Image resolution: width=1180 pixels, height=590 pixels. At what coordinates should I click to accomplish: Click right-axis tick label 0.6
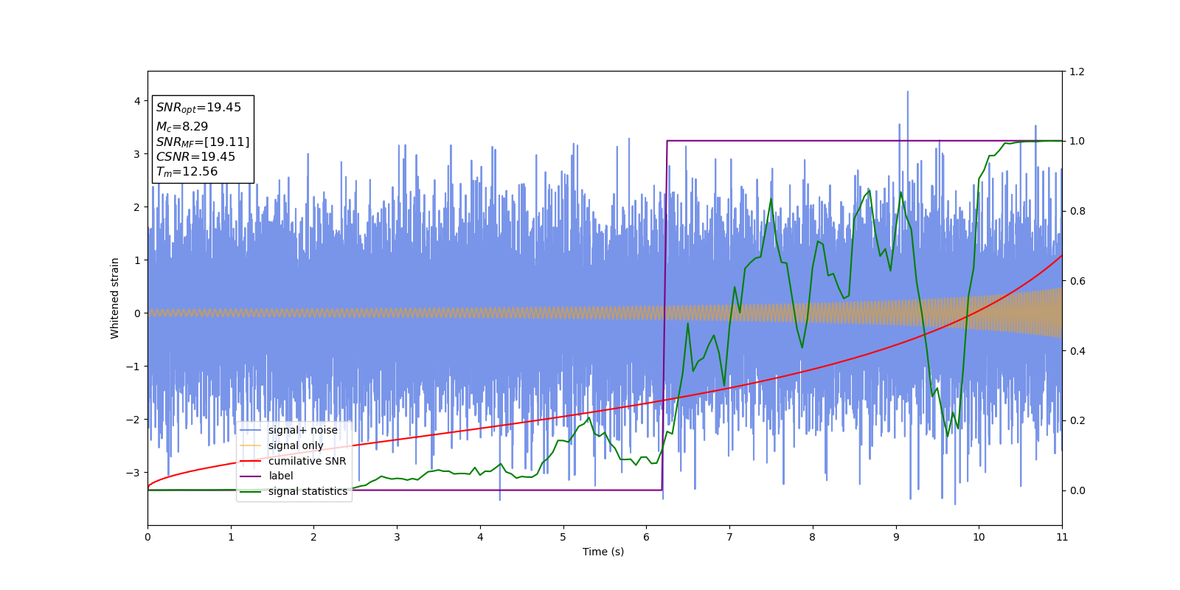pos(1077,281)
